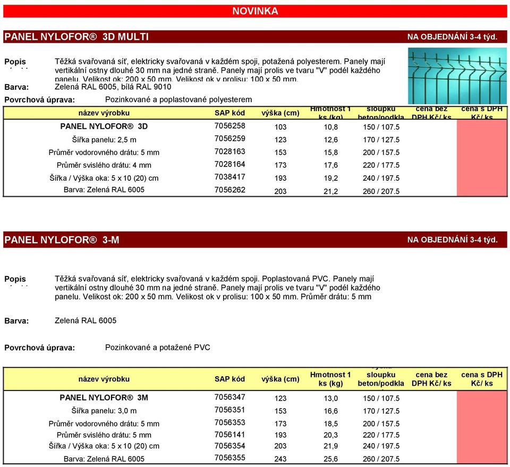Click SAP code 7056353
The height and width of the screenshot is (467, 510).
point(229,422)
